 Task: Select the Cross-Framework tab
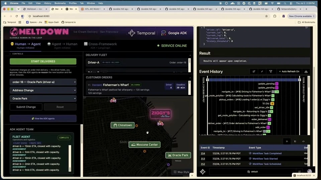tap(100, 46)
